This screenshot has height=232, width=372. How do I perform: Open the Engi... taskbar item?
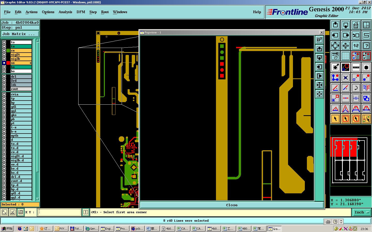tap(107, 229)
